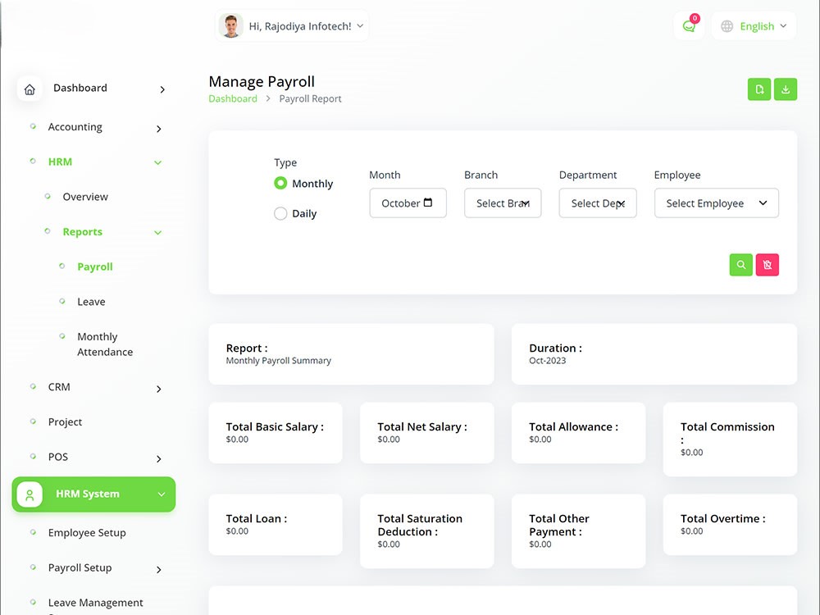Screen dimensions: 820x615
Task: Expand the Payroll Setup chevron
Action: click(x=159, y=570)
